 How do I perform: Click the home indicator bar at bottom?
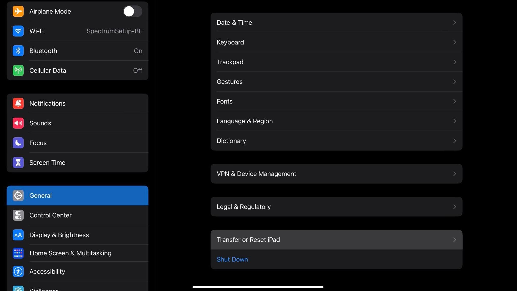(258, 287)
